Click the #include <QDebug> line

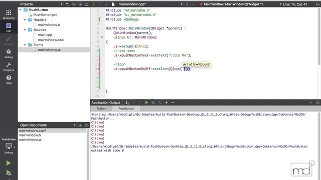point(122,19)
